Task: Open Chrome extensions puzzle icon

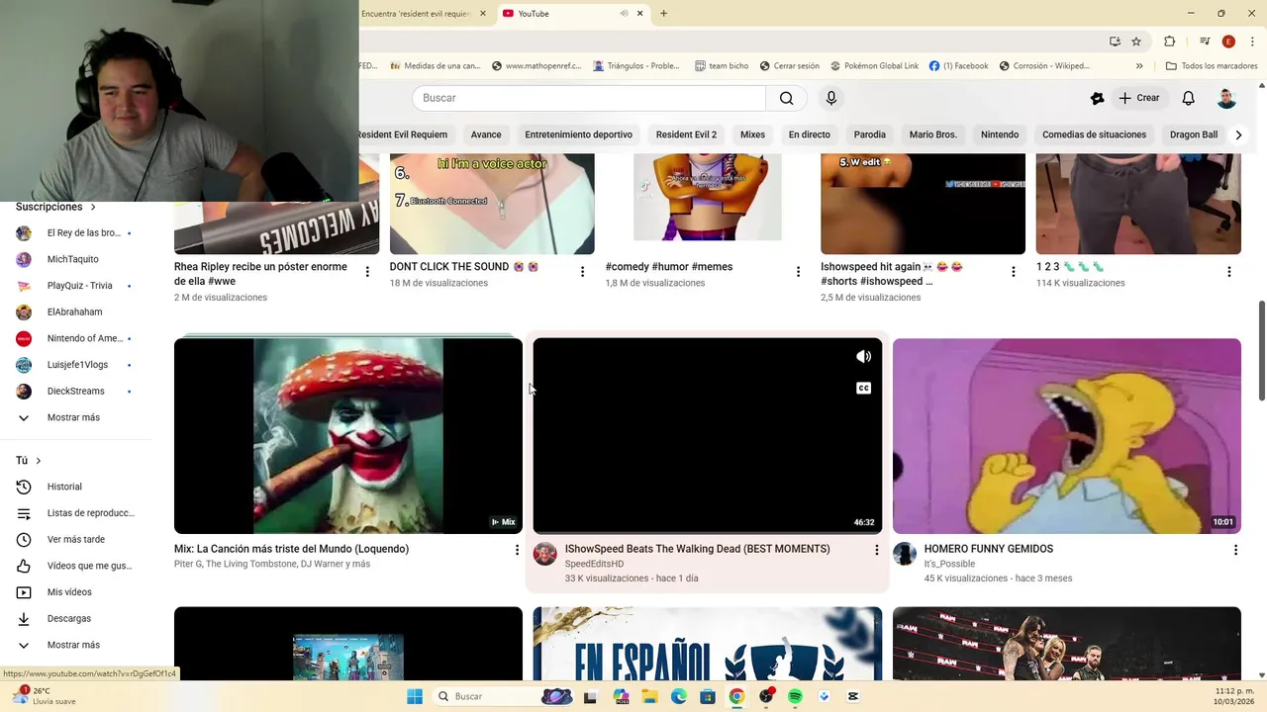Action: 1169,42
